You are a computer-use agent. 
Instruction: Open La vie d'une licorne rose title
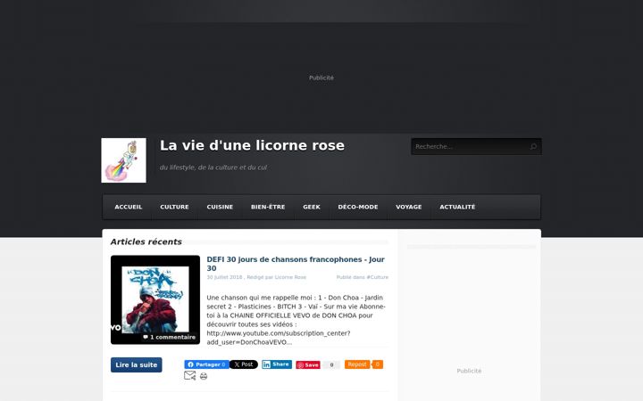(x=252, y=145)
